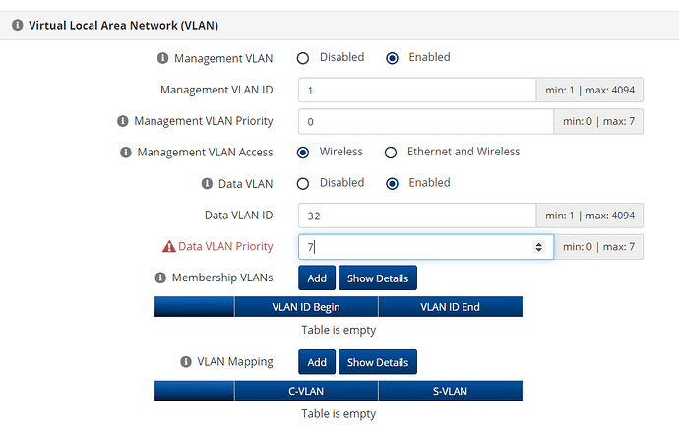Screen dimensions: 679x432
Task: Click the Data VLAN Priority spinner arrows
Action: coord(538,247)
